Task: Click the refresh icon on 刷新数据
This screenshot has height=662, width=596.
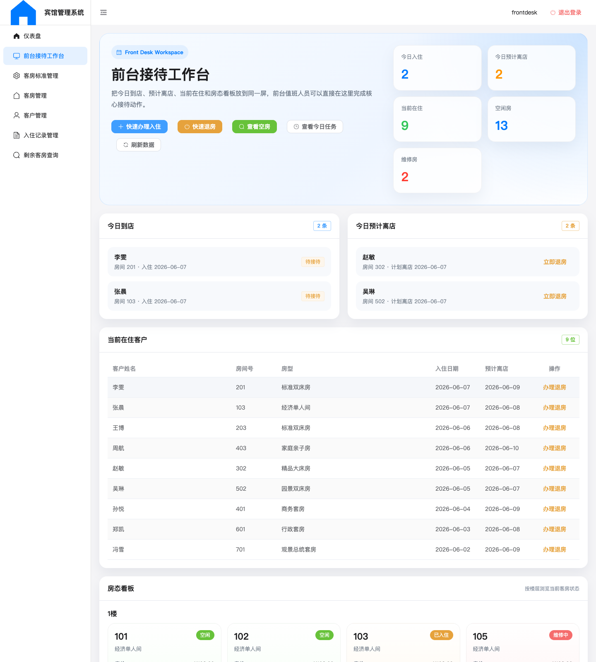Action: tap(126, 145)
